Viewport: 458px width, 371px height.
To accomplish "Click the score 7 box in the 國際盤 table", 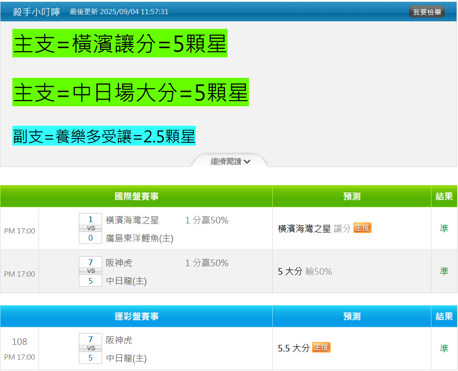I will (x=91, y=262).
